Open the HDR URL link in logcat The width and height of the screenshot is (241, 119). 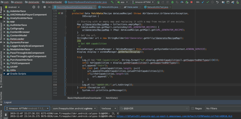coord(174,116)
